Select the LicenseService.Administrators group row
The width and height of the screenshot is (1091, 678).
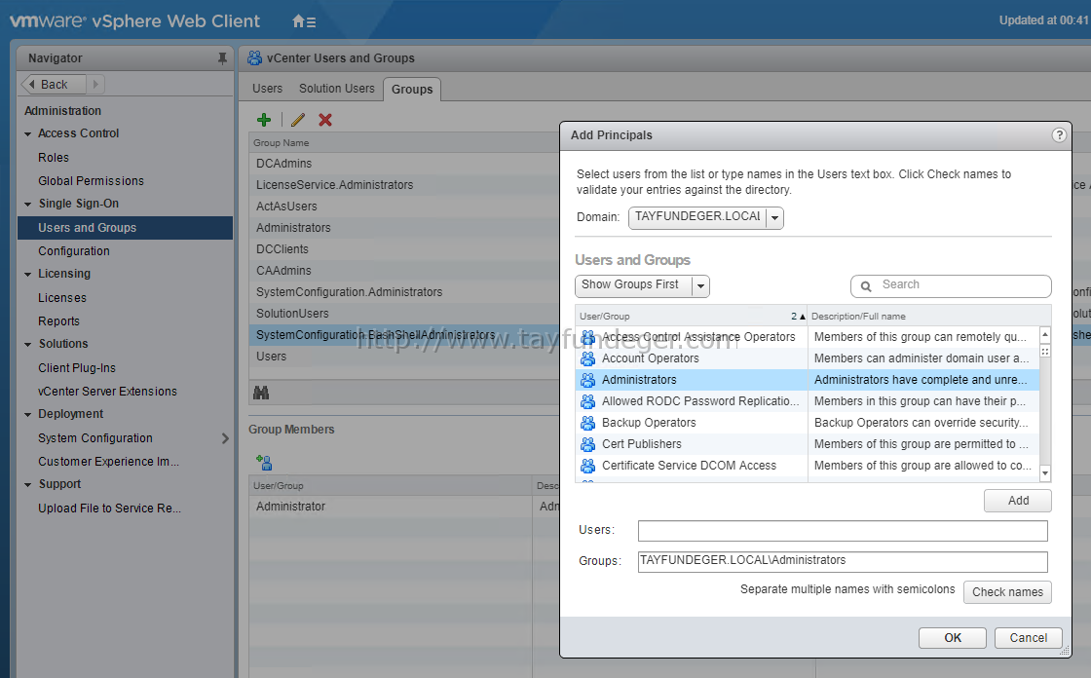coord(404,185)
